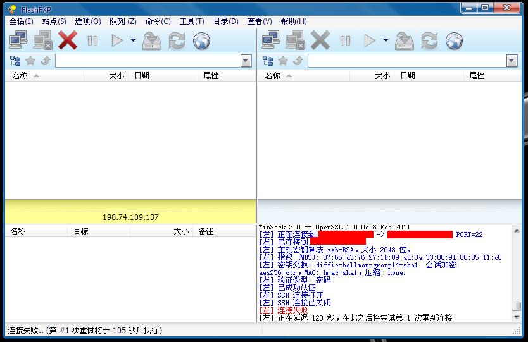Sort left pane by 大小 column
The width and height of the screenshot is (528, 342).
(x=106, y=76)
